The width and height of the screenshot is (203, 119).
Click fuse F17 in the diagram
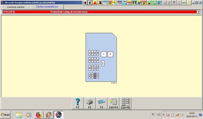(x=103, y=63)
